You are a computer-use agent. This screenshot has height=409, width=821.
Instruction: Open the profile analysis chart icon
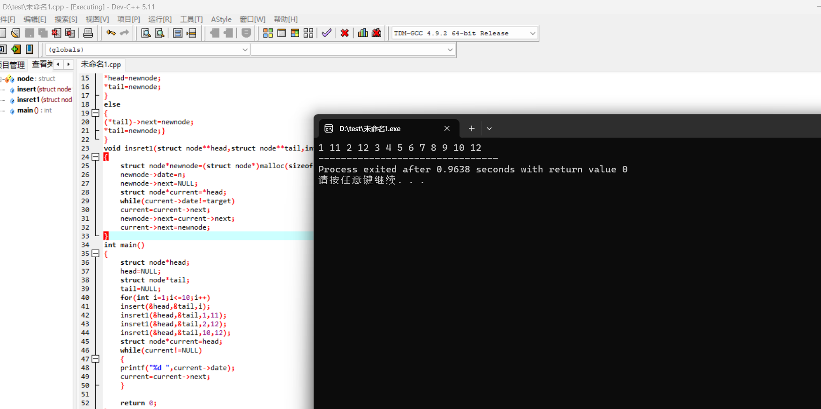point(363,33)
